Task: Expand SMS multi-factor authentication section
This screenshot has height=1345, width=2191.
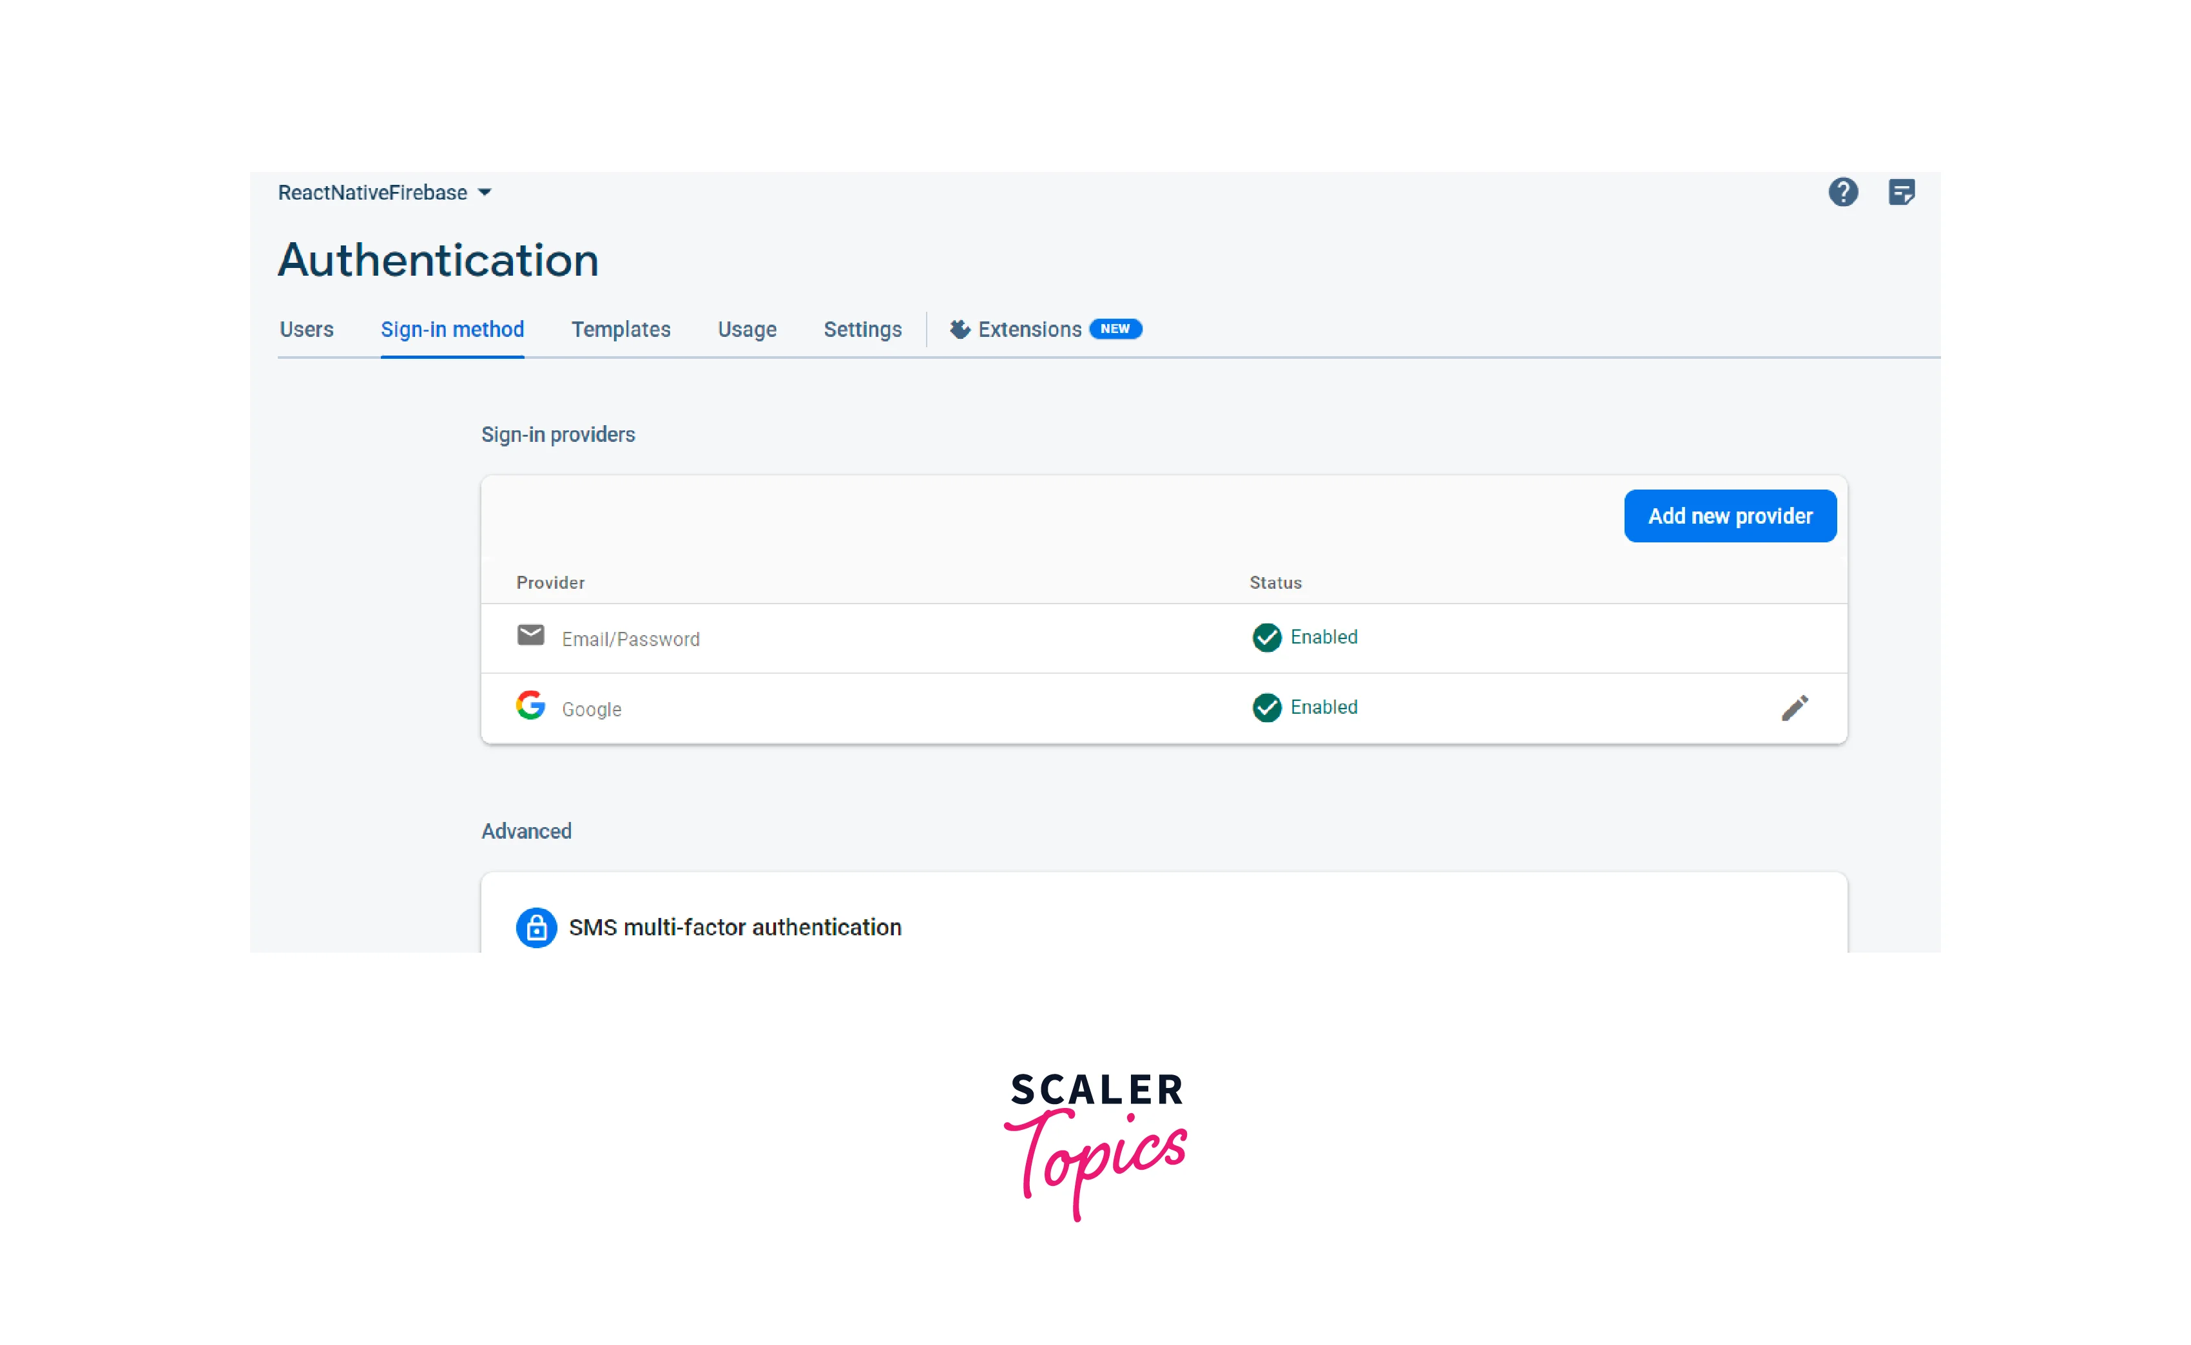Action: pos(734,928)
